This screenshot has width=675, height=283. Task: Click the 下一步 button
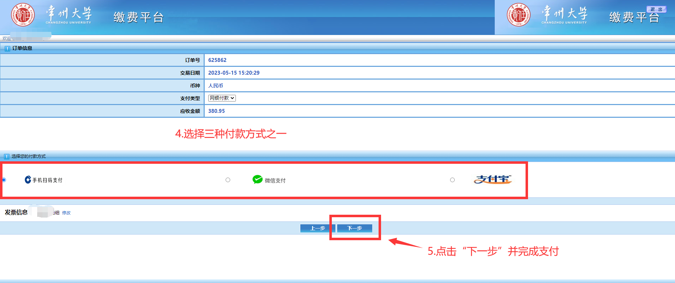point(354,228)
